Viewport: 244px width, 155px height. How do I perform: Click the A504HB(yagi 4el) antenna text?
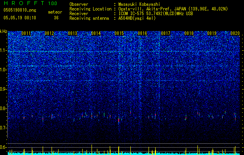[x=137, y=18]
